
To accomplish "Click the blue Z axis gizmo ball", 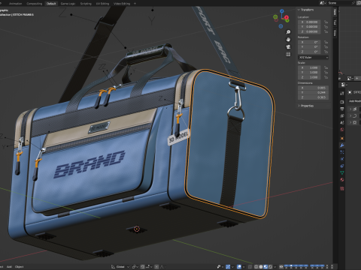I will [282, 11].
